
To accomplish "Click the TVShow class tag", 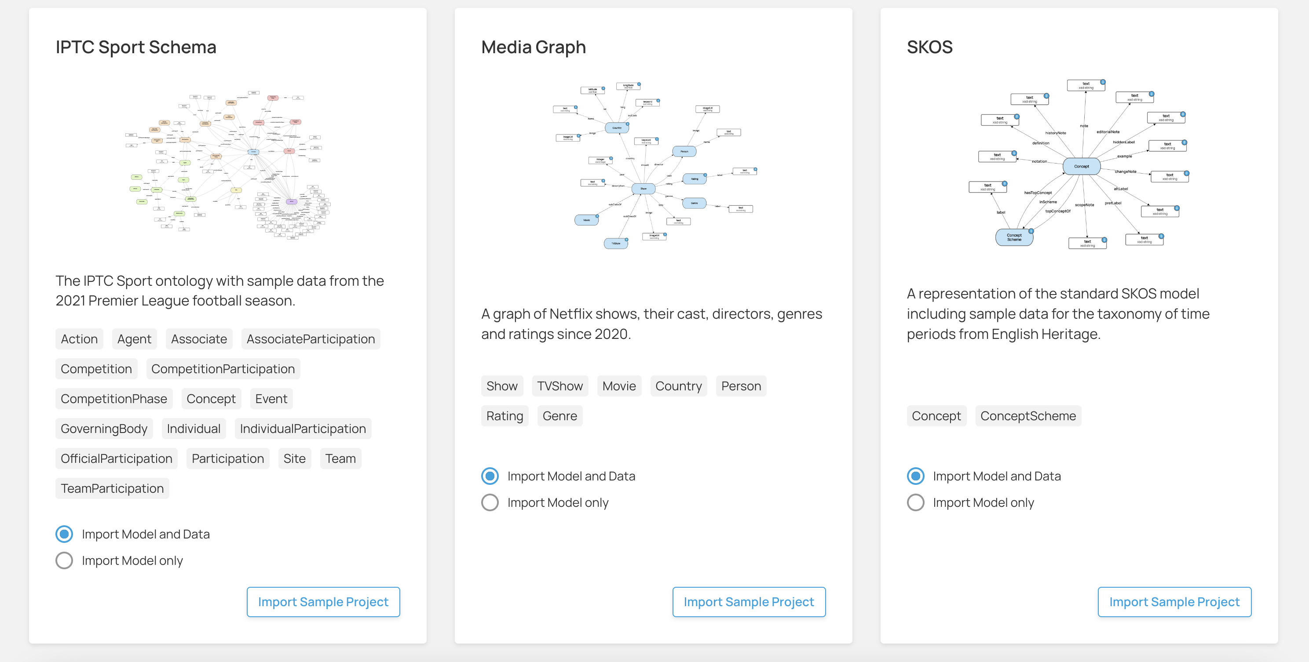I will coord(560,386).
